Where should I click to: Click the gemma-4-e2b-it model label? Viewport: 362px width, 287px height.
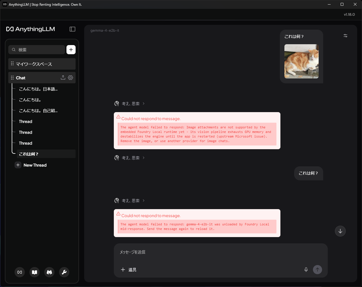(105, 31)
